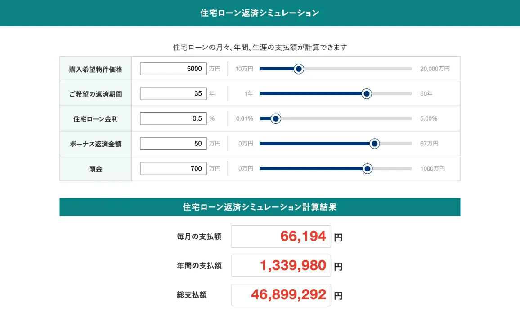Click the 毎月の支払額 result box
Viewport: 520px width, 316px height.
pos(281,237)
